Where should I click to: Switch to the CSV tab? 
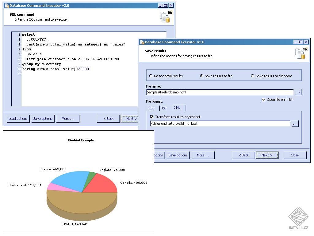(x=152, y=108)
